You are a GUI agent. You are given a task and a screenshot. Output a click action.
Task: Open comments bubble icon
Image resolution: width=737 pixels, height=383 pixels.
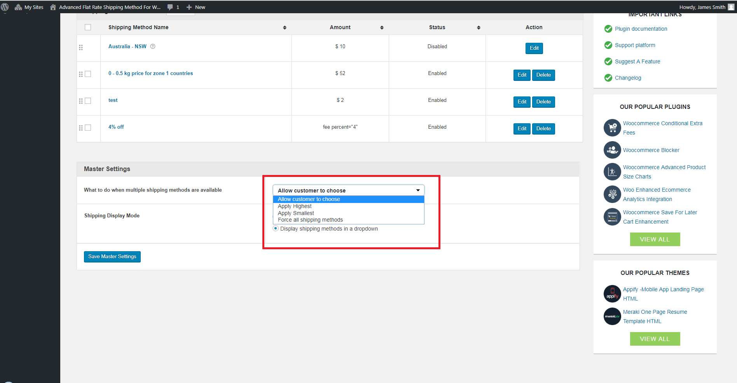pos(170,7)
